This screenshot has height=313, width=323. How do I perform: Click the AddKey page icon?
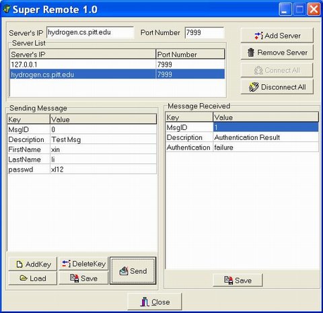point(20,265)
